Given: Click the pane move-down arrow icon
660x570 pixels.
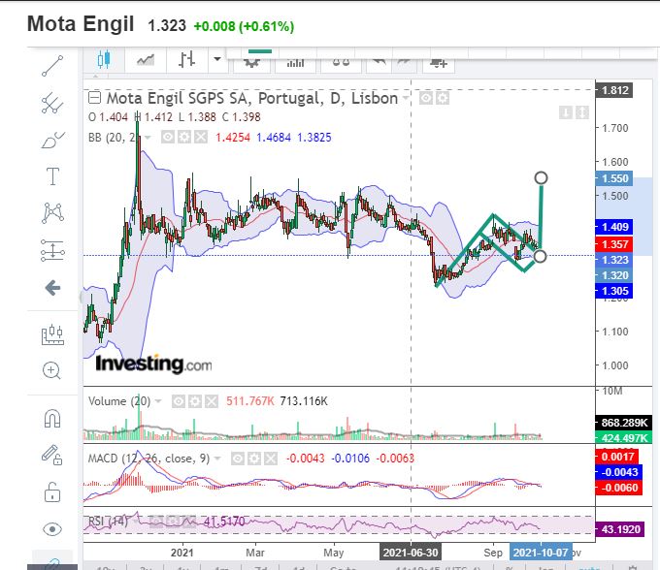Looking at the screenshot, I should [x=566, y=112].
